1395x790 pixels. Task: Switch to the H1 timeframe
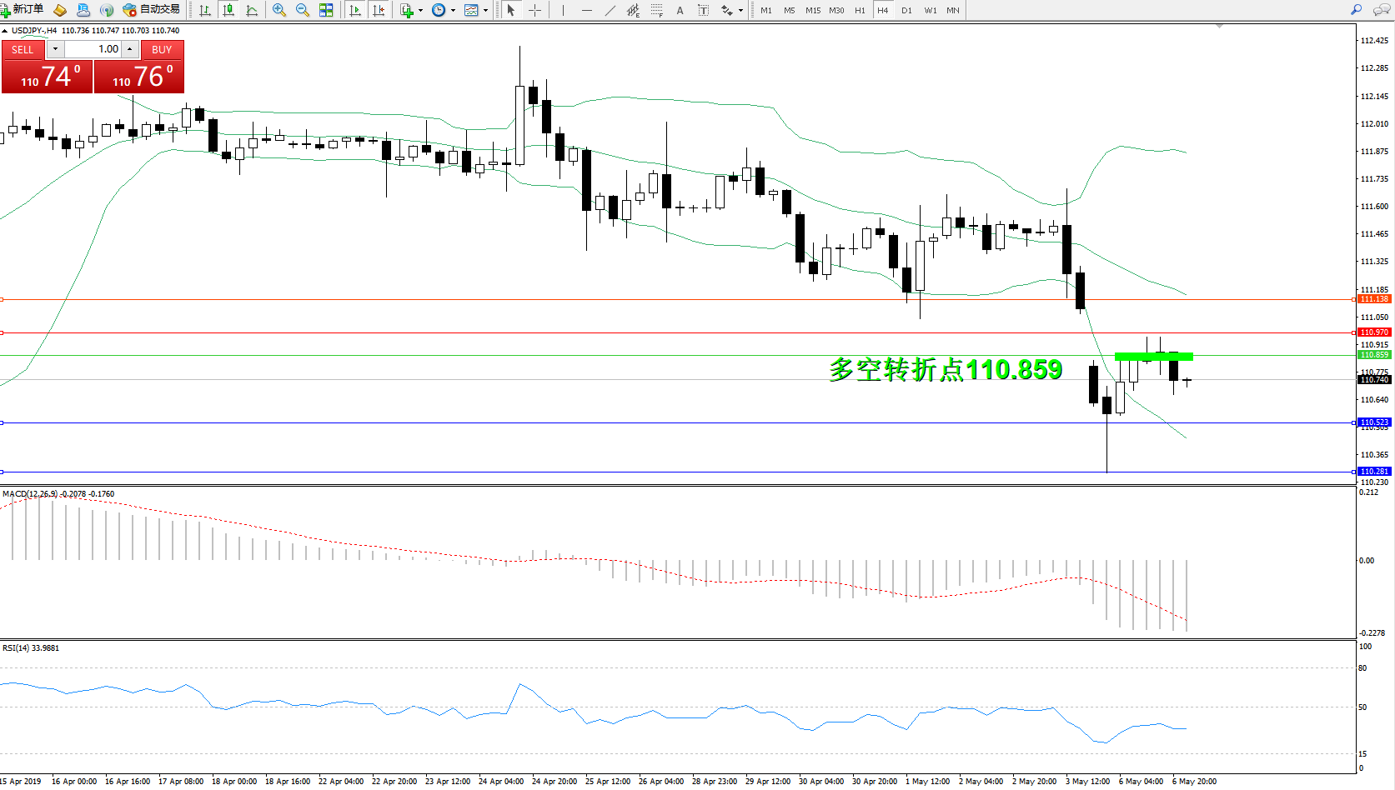(x=860, y=10)
